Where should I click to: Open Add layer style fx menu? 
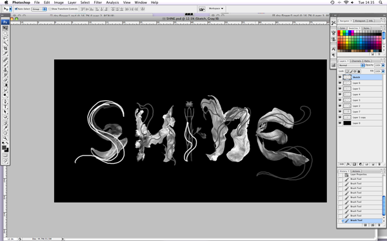(348, 164)
